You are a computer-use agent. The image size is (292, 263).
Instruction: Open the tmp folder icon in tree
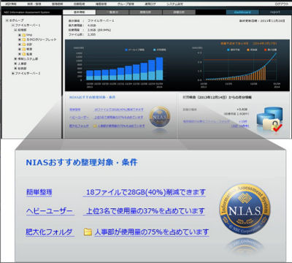click(23, 35)
